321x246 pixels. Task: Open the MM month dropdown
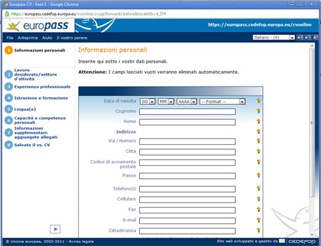pos(166,102)
